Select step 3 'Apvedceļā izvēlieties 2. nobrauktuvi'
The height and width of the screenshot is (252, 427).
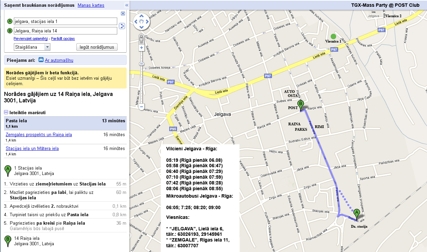(65, 206)
